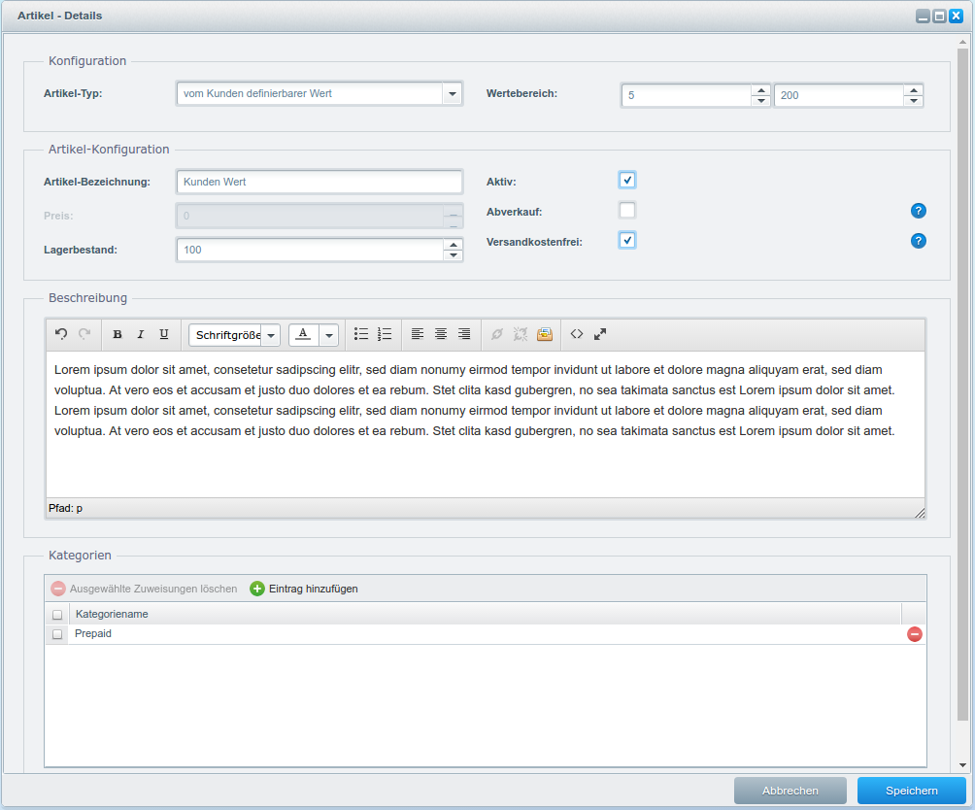
Task: Uncheck the Aktiv checkbox
Action: 627,180
